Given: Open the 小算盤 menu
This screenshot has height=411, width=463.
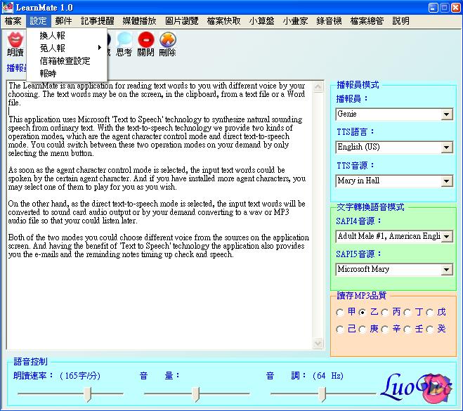Looking at the screenshot, I should (261, 21).
